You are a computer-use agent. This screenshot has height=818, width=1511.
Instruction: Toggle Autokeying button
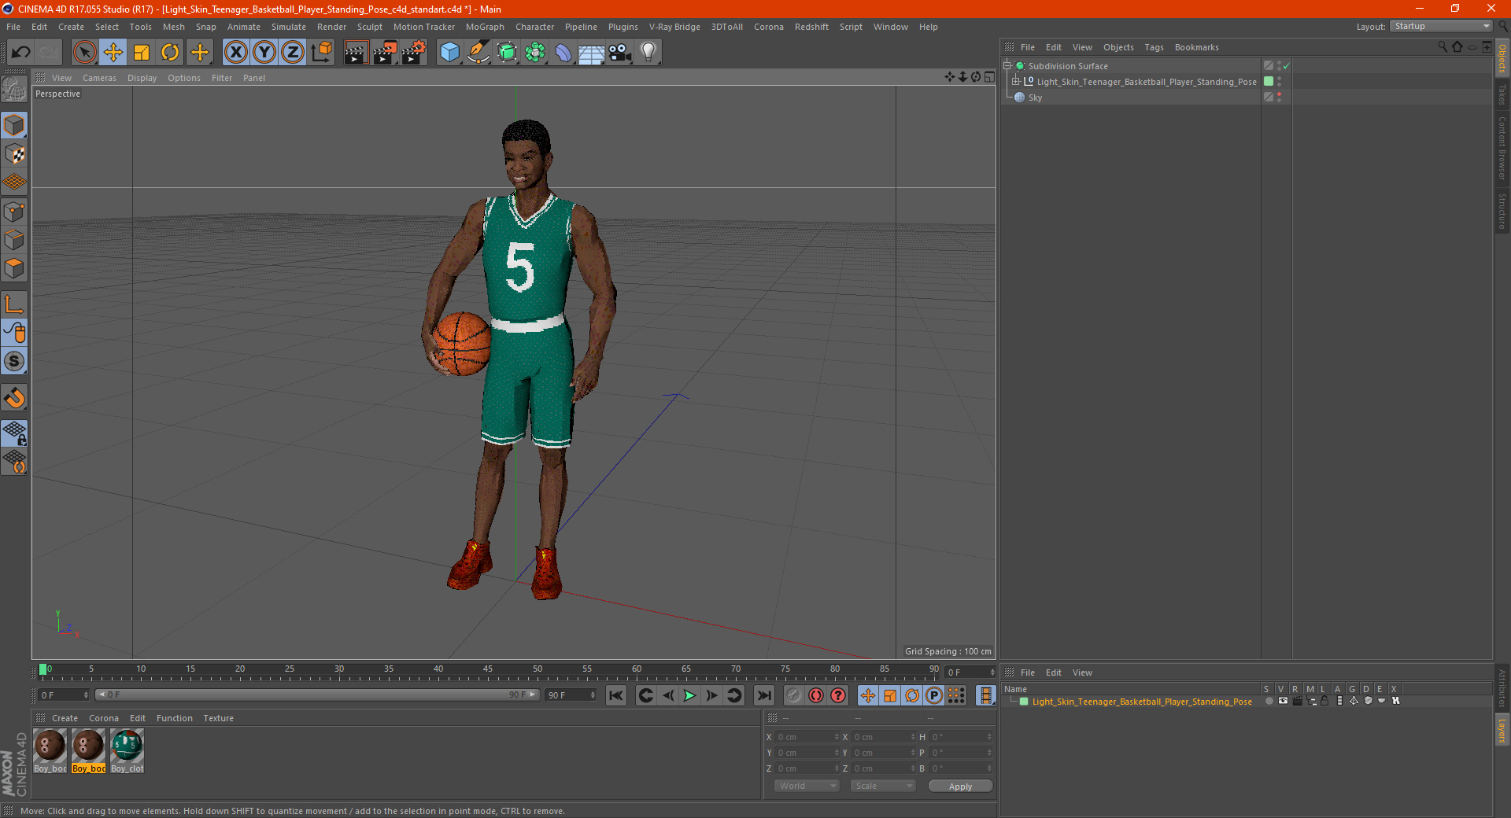pyautogui.click(x=816, y=695)
